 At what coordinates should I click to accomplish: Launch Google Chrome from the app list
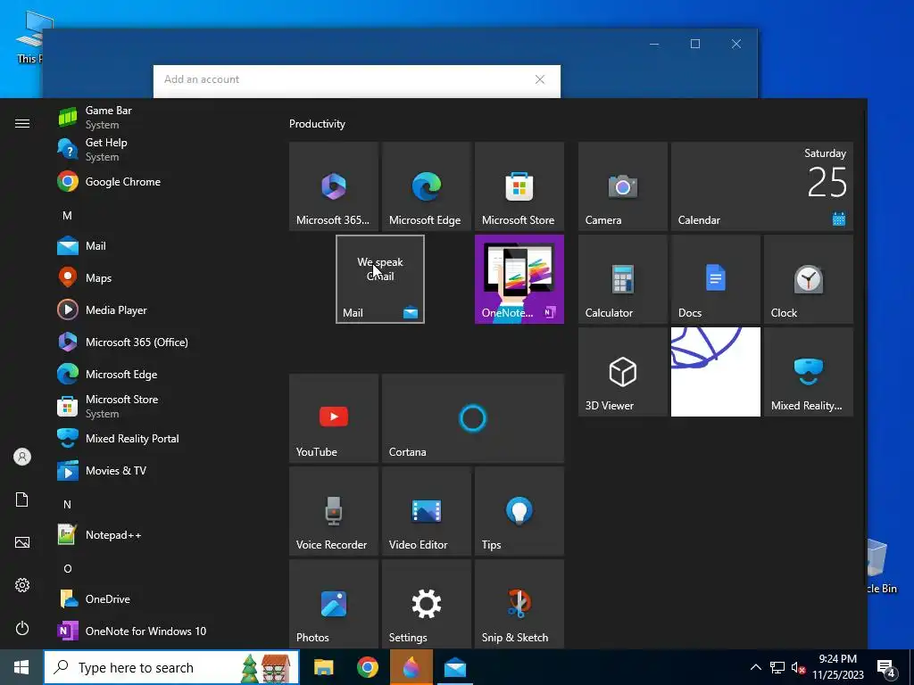pos(161,182)
